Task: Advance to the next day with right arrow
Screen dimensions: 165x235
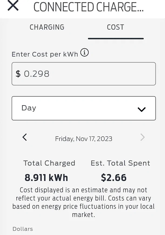Action: 143,137
